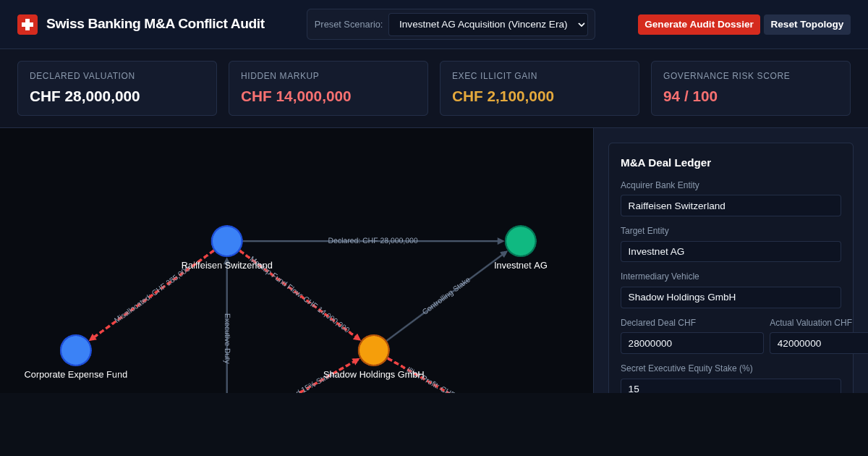This screenshot has width=868, height=456.
Task: Click the Intermediary Vehicle input field
Action: coord(731,297)
